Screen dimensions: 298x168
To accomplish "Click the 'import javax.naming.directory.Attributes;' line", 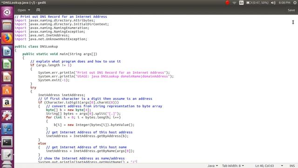I will point(55,21).
